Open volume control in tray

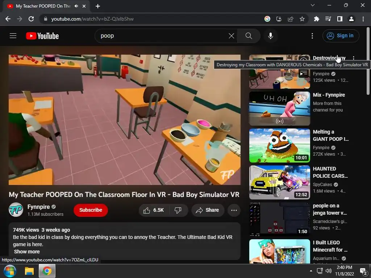tap(328, 271)
